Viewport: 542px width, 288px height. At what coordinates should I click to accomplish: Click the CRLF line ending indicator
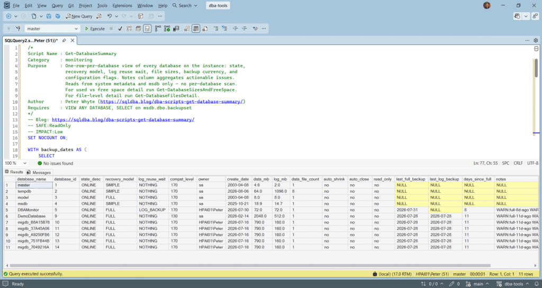point(518,163)
